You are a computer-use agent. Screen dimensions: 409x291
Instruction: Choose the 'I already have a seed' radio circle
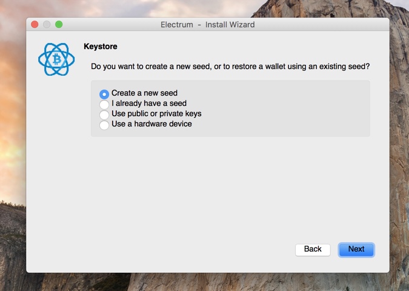(x=104, y=105)
